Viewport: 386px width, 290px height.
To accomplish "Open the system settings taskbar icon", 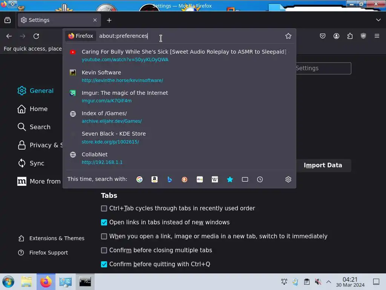I will click(x=66, y=282).
